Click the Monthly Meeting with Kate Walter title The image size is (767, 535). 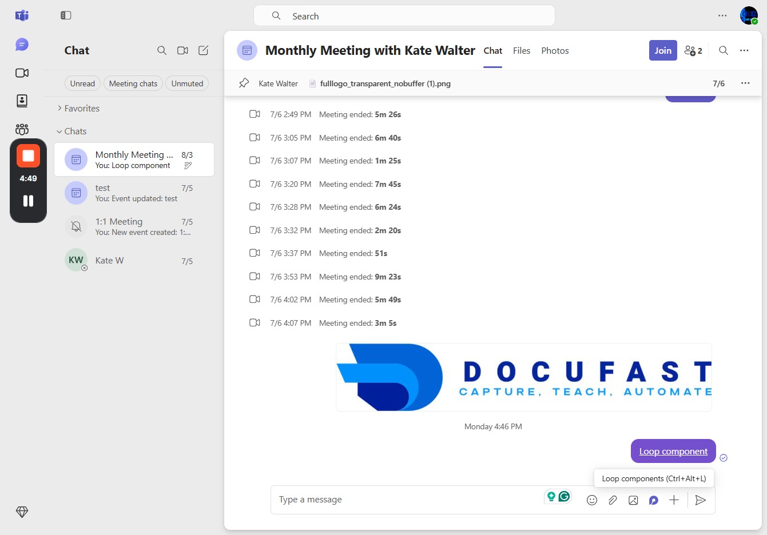click(370, 50)
